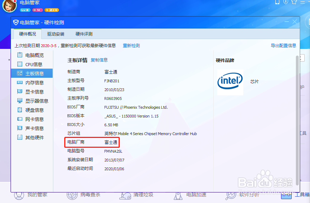Click the CPU信息 chip icon
Viewport: 310px width, 203px height.
point(20,64)
